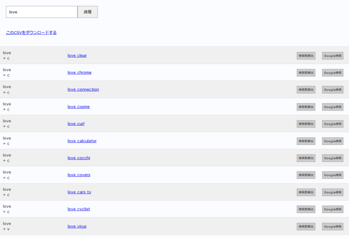Image resolution: width=349 pixels, height=238 pixels.
Task: Open the love curl link
Action: point(76,124)
